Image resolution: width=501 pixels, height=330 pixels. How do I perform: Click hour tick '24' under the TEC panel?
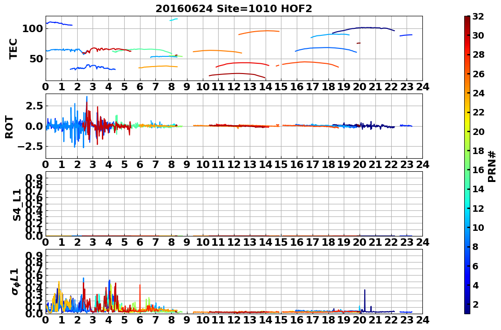click(422, 87)
